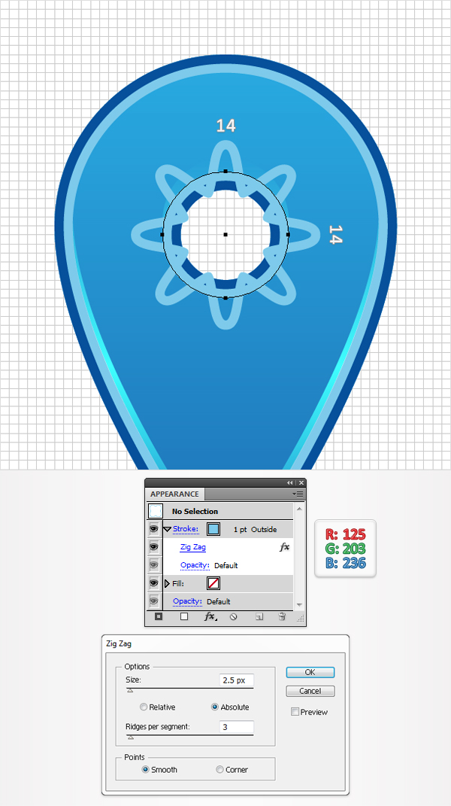Click the top anchor point of the circle

coord(225,171)
